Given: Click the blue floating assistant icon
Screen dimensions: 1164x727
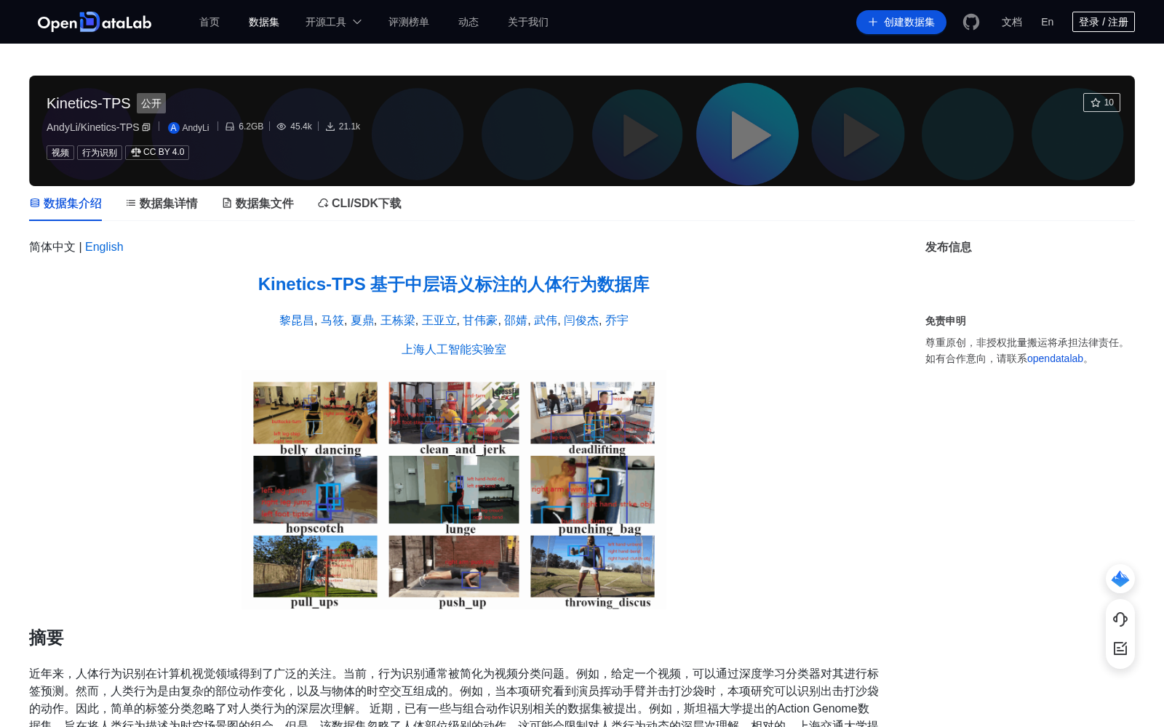Looking at the screenshot, I should coord(1120,579).
